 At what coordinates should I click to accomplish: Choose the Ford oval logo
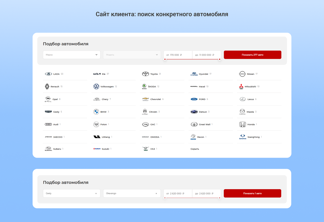194,99
